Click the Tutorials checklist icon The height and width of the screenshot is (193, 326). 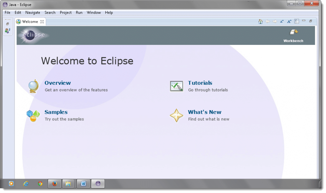tap(176, 86)
